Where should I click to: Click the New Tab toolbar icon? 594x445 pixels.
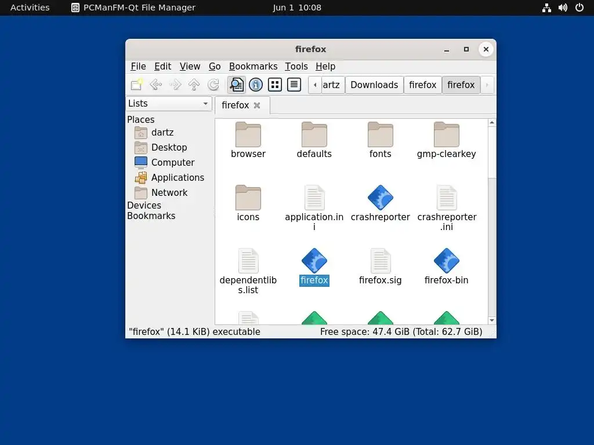[137, 85]
